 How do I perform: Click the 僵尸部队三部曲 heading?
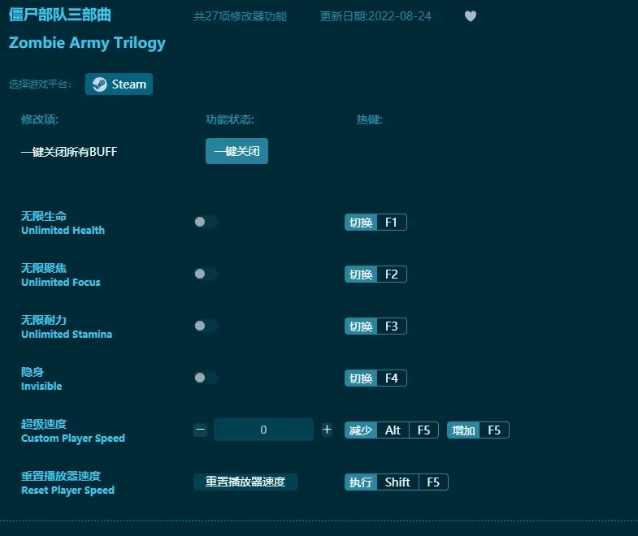(60, 15)
